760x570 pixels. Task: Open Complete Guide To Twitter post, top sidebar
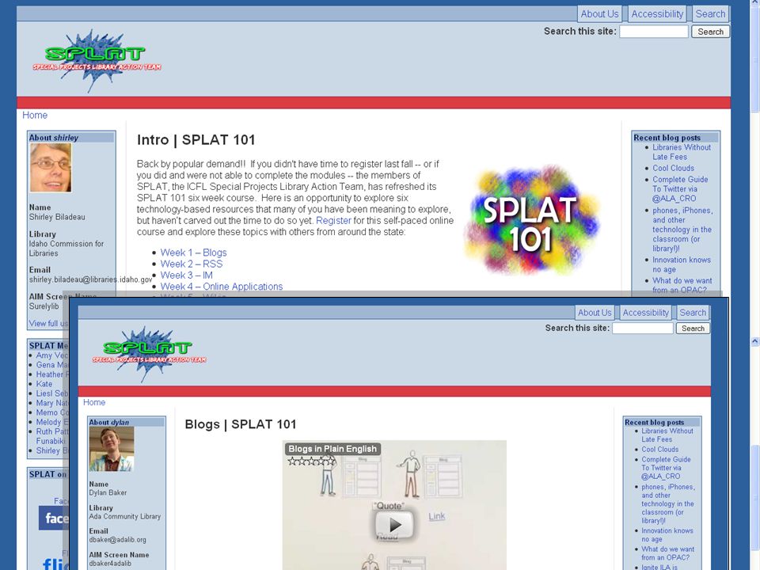click(680, 188)
